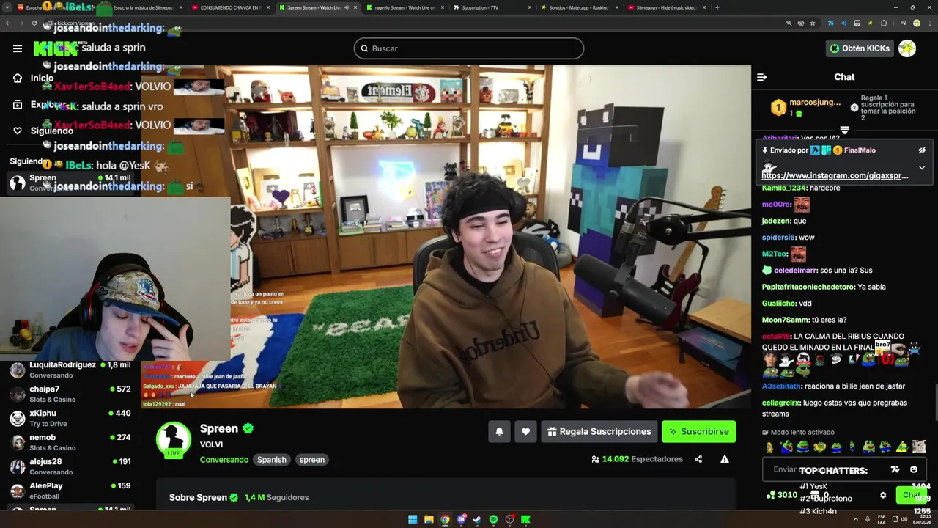Switch to Slimepayn Hide music video tab
The height and width of the screenshot is (528, 938).
click(x=665, y=7)
